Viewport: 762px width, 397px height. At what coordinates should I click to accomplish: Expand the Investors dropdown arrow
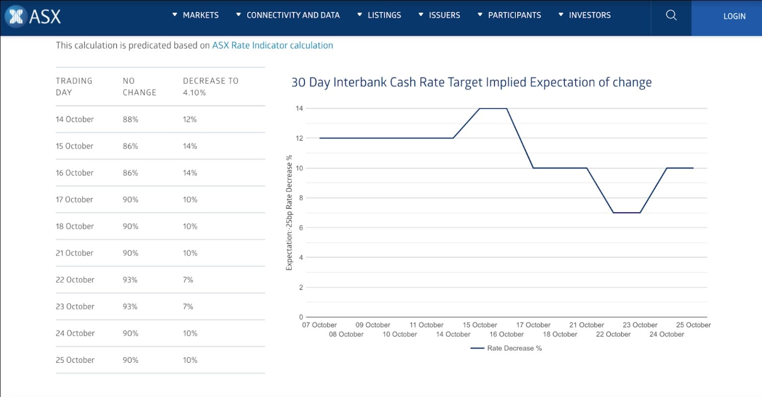click(561, 15)
